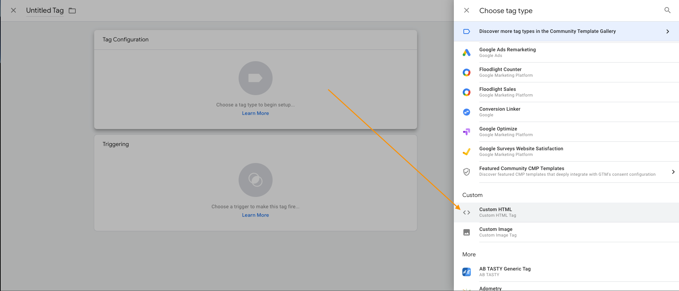This screenshot has height=291, width=679.
Task: Click the trigger placeholder circle
Action: click(x=255, y=180)
